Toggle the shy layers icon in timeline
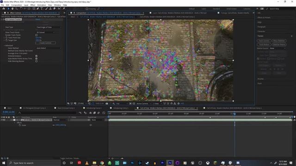This screenshot has width=296, height=166. [91, 113]
